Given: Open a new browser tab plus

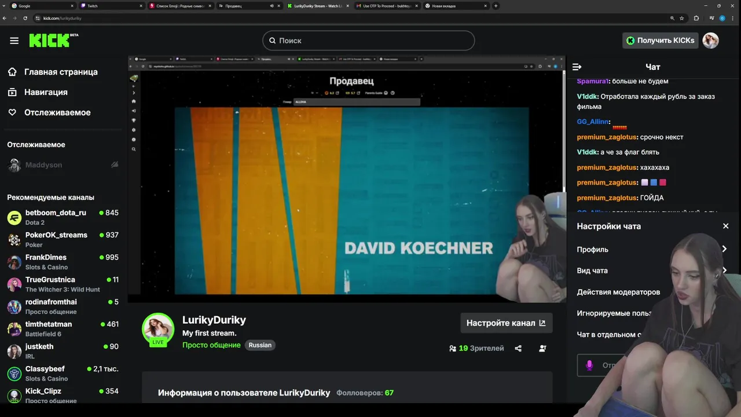Looking at the screenshot, I should (496, 6).
